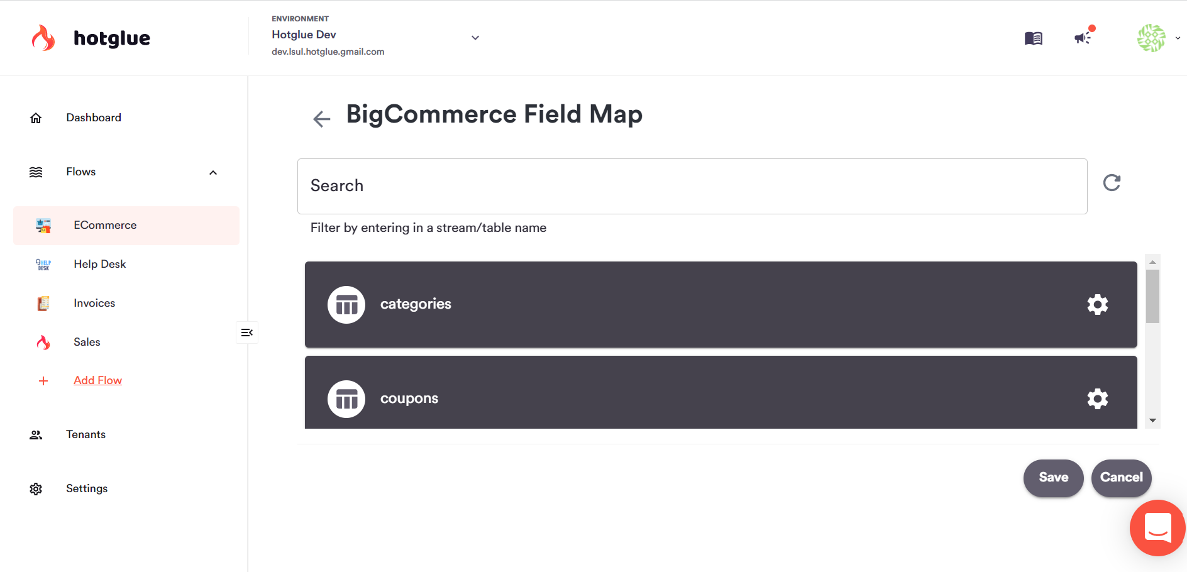
Task: Expand the categories stream row
Action: [720, 304]
